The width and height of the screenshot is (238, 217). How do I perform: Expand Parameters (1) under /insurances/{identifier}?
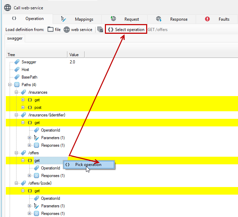(x=29, y=138)
